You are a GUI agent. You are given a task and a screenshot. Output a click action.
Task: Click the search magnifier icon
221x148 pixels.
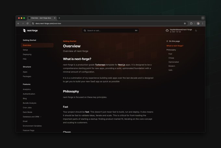pyautogui.click(x=85, y=30)
